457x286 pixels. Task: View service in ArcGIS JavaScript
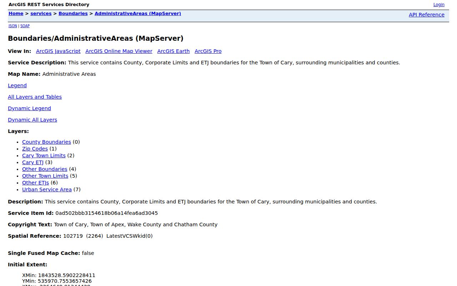(x=58, y=51)
